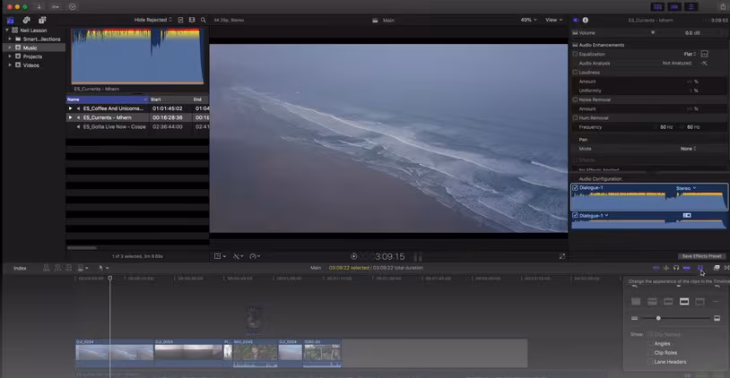This screenshot has height=378, width=730.
Task: Click the Save Effects Preset button
Action: point(701,256)
